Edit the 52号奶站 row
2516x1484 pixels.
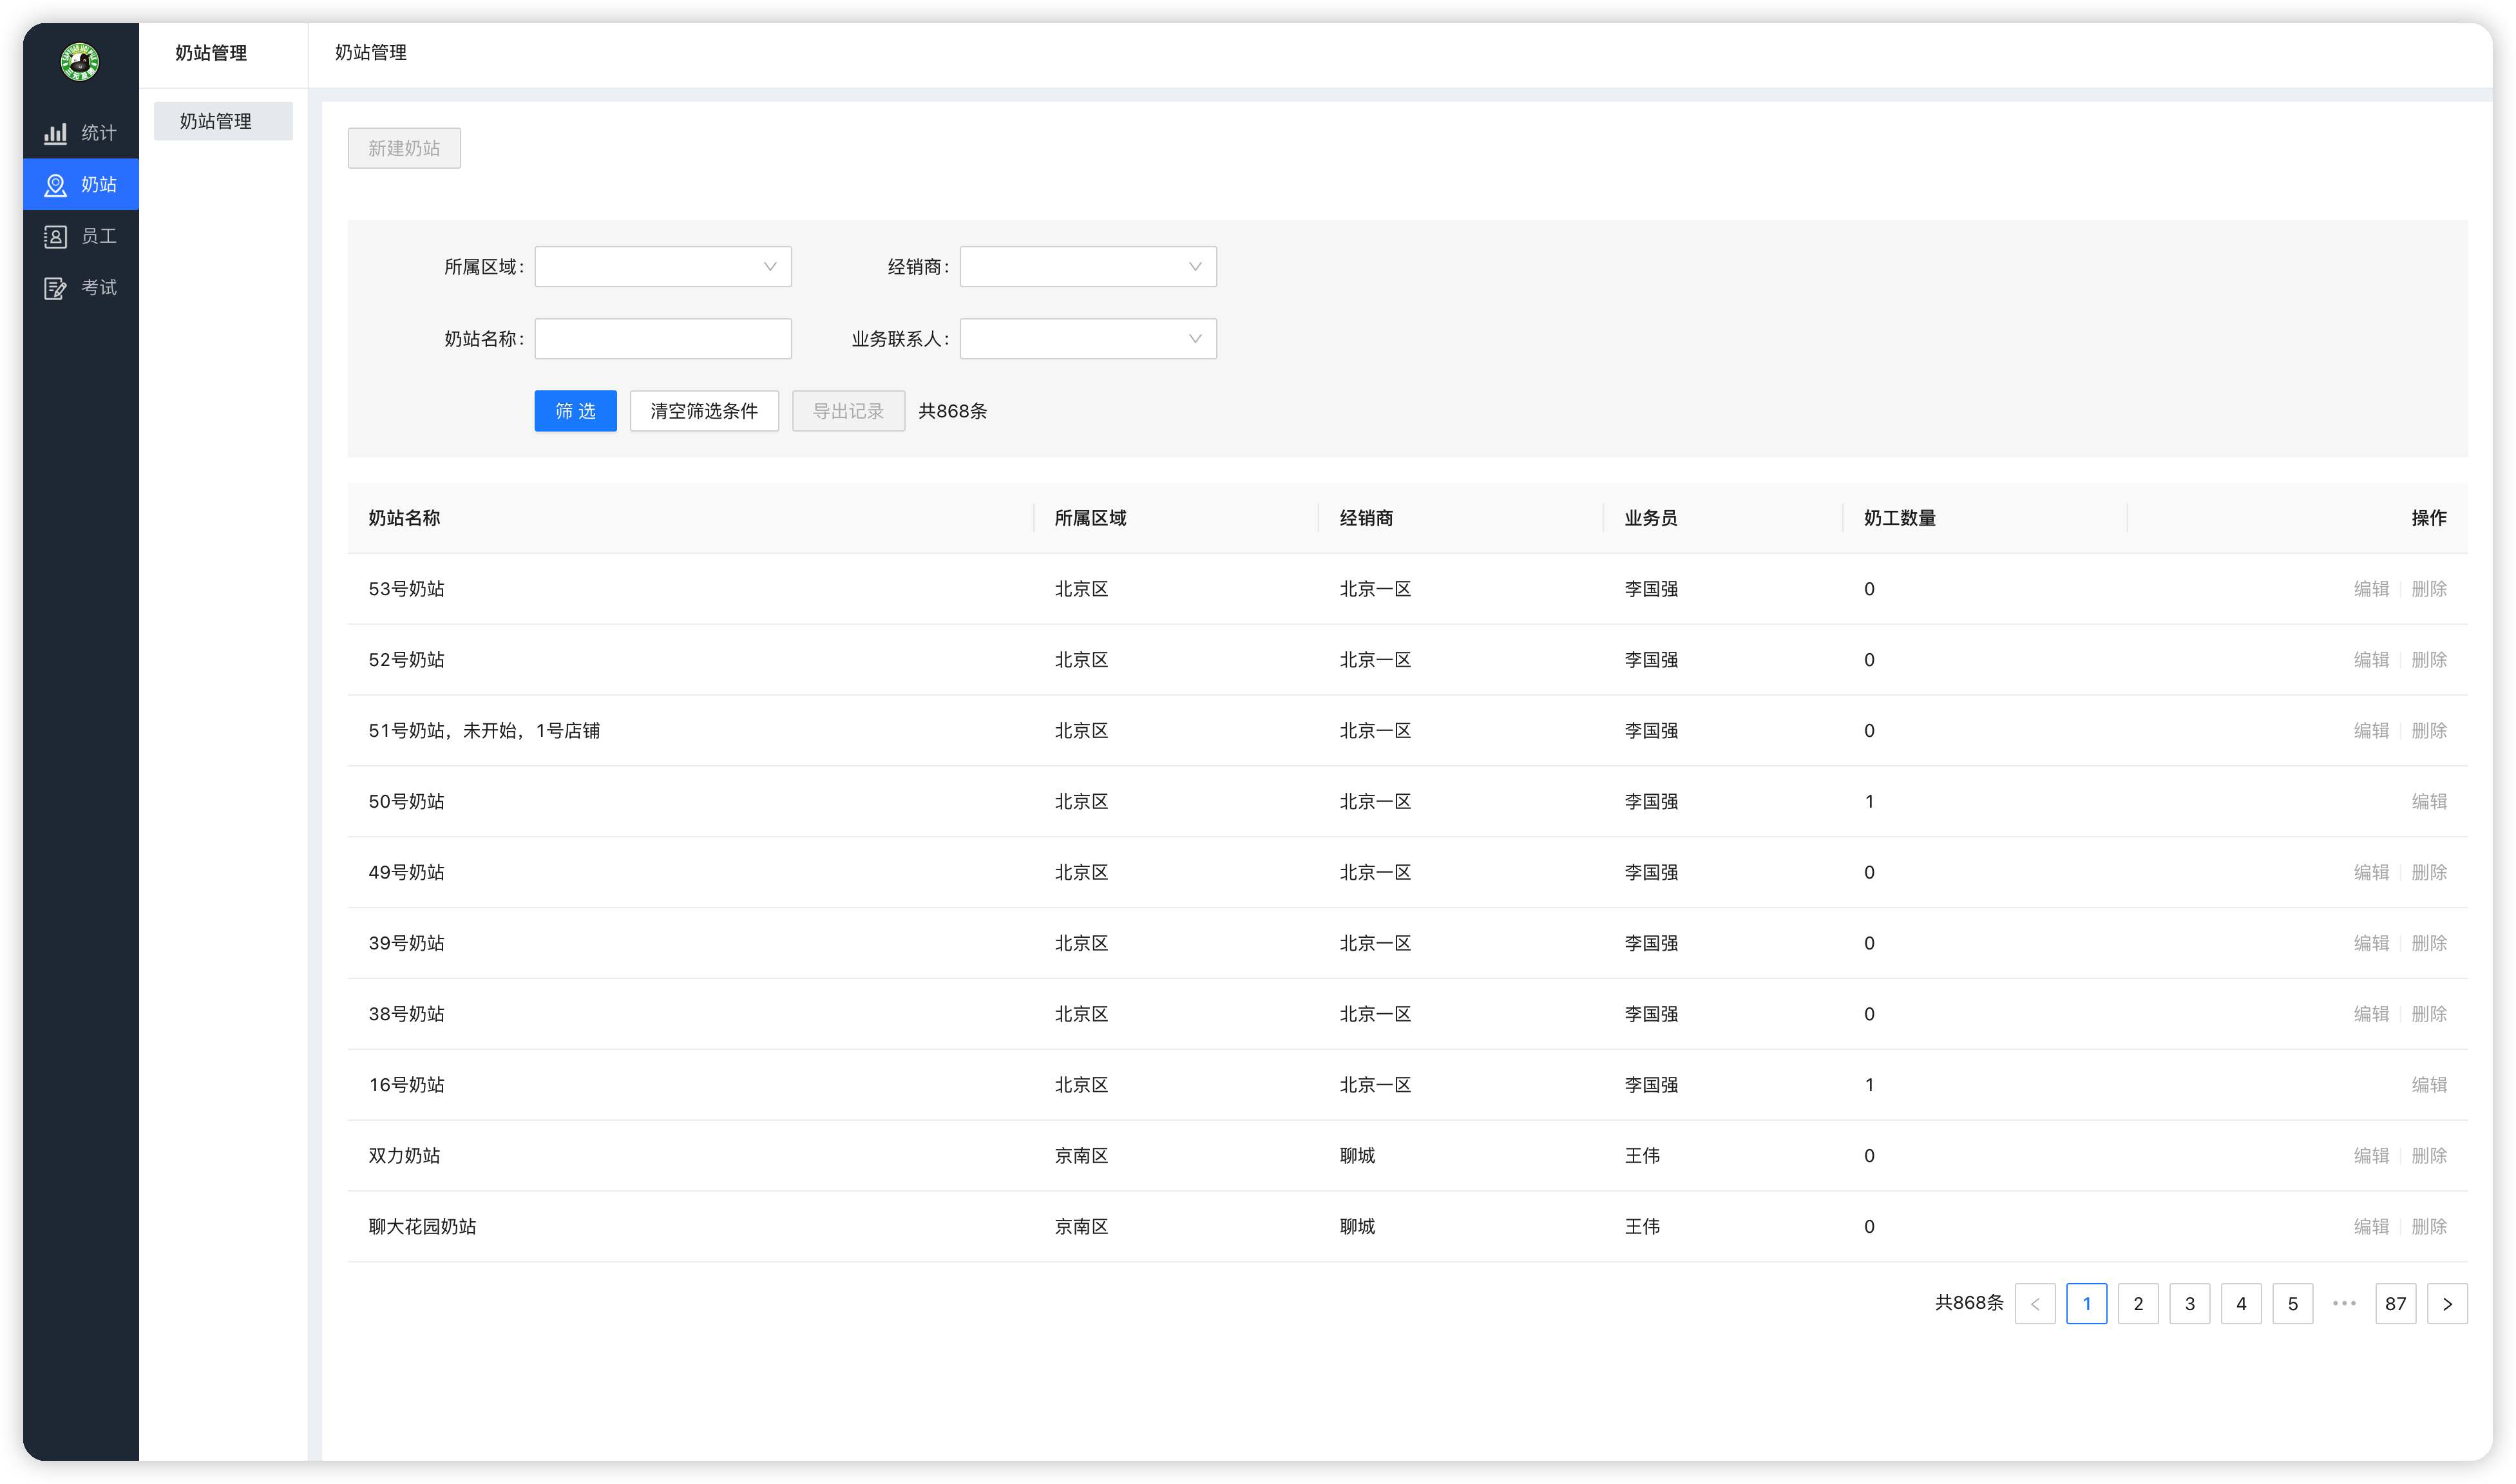2371,660
